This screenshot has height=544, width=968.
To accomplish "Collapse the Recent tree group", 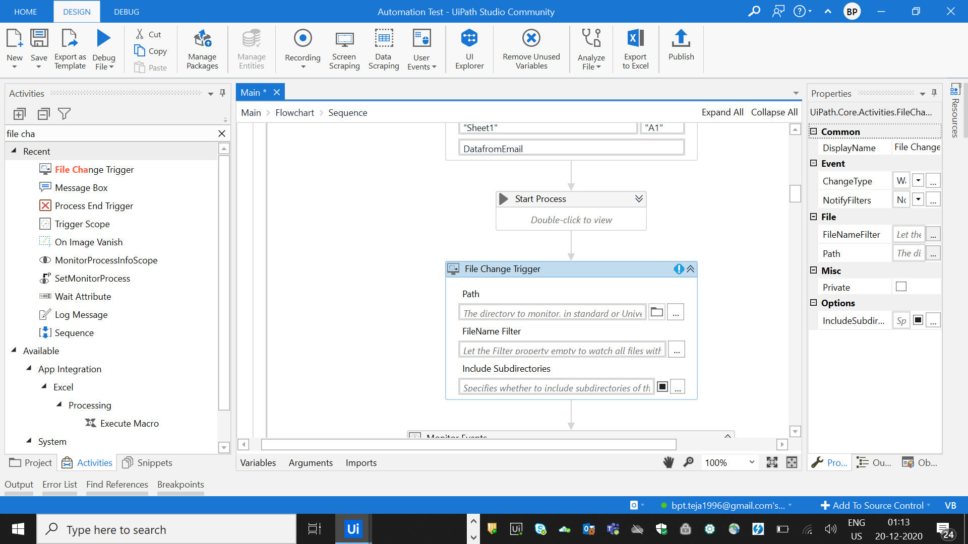I will point(14,151).
